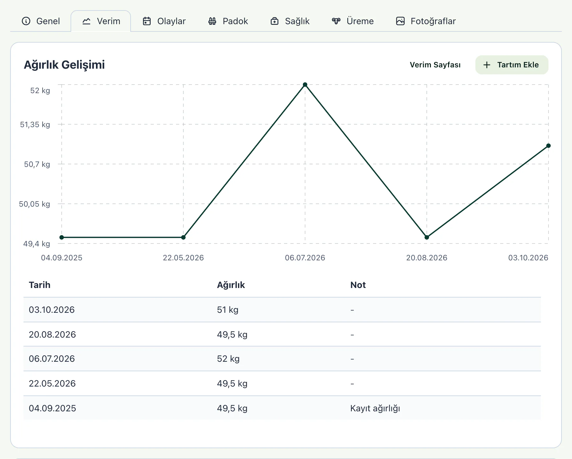Click the Ağırlık Gelişimi heading
The width and height of the screenshot is (572, 459).
[x=64, y=65]
